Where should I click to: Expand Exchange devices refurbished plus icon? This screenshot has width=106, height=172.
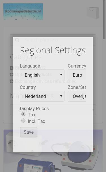(12, 81)
